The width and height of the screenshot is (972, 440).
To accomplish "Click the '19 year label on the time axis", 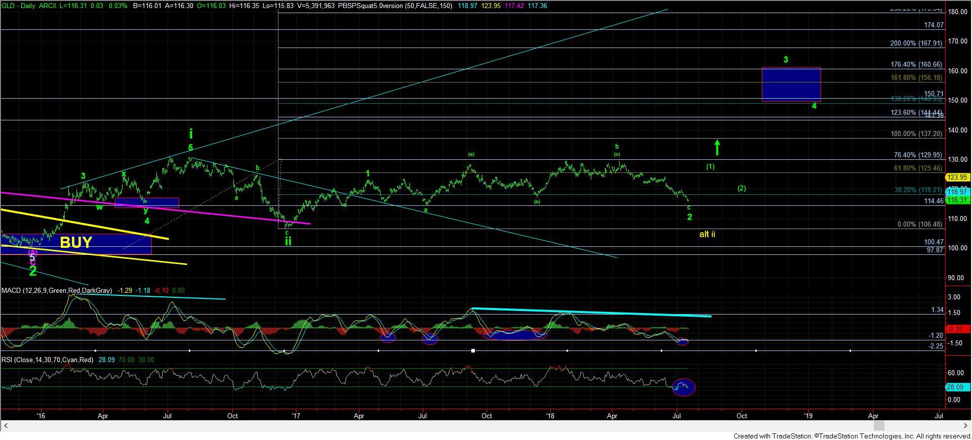I will (x=808, y=416).
